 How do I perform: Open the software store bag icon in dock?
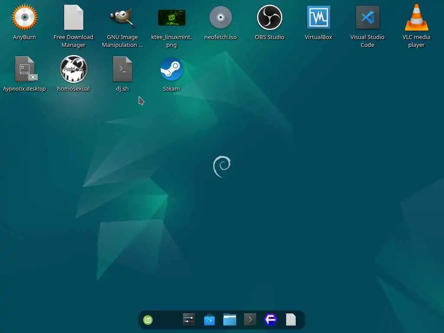[209, 320]
